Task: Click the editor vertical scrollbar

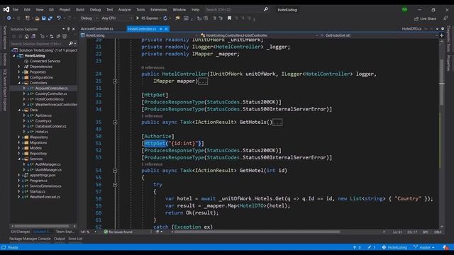Action: click(x=441, y=134)
